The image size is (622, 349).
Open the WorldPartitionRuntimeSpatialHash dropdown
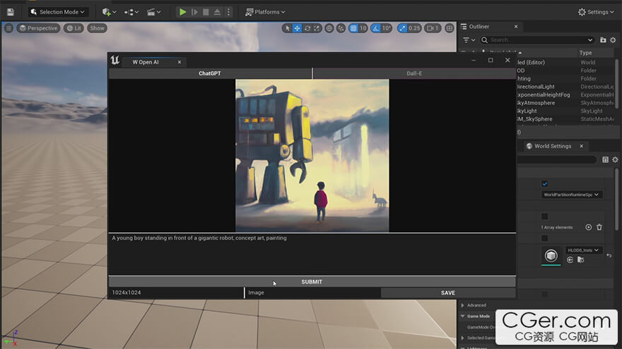coord(571,195)
